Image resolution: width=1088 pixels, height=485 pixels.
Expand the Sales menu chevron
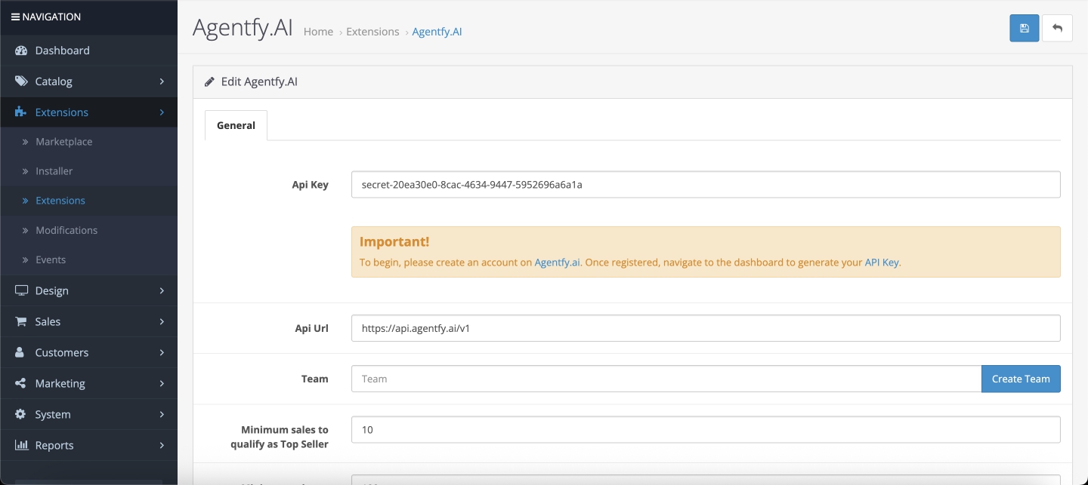(x=162, y=321)
